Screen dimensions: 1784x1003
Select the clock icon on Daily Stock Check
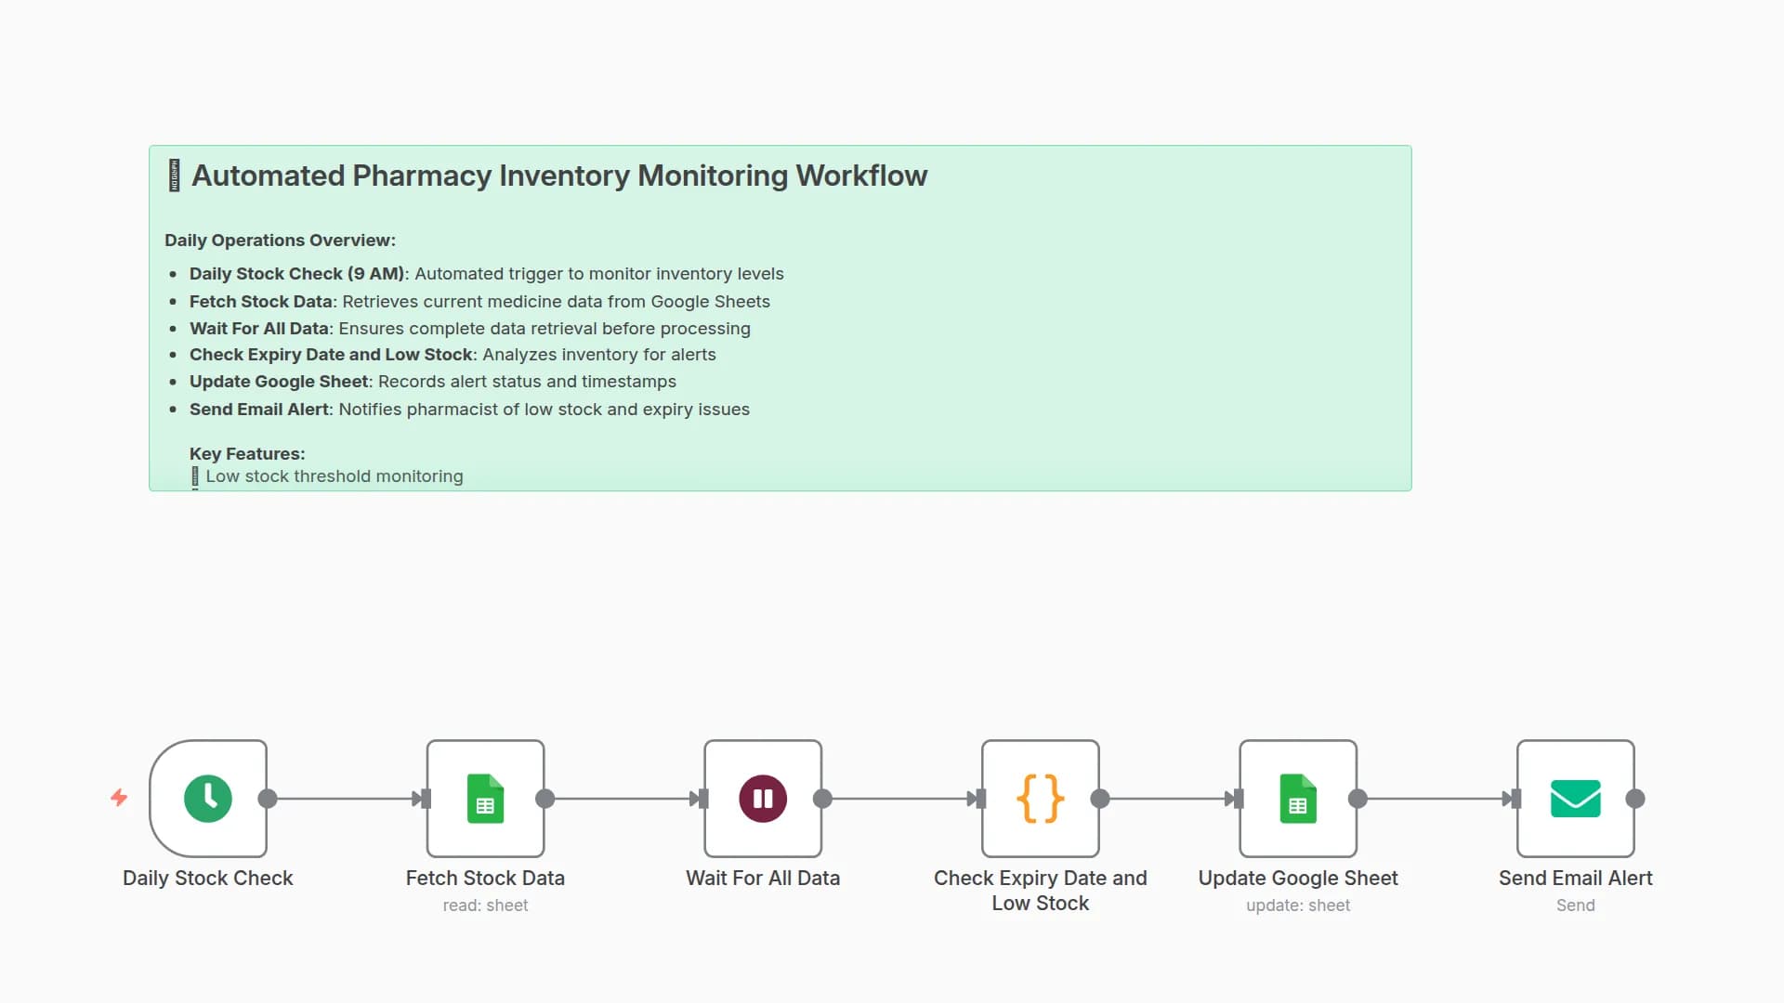click(210, 798)
